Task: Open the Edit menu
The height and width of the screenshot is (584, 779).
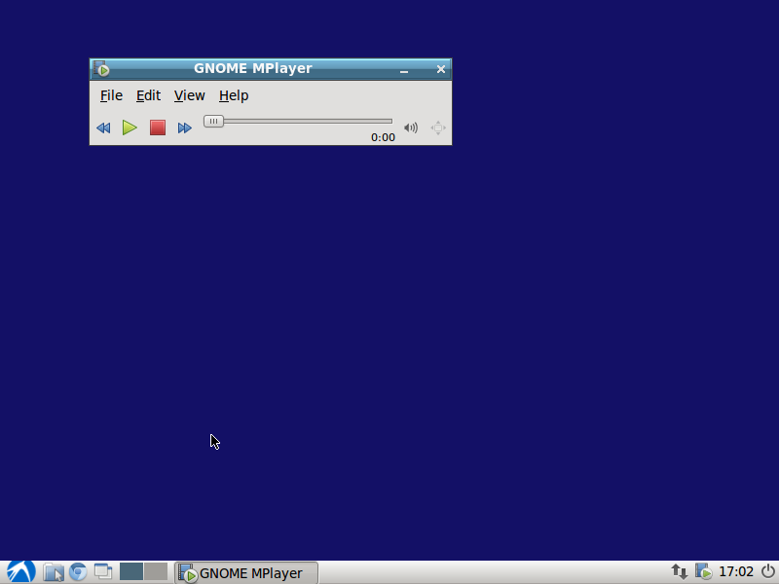Action: point(148,95)
